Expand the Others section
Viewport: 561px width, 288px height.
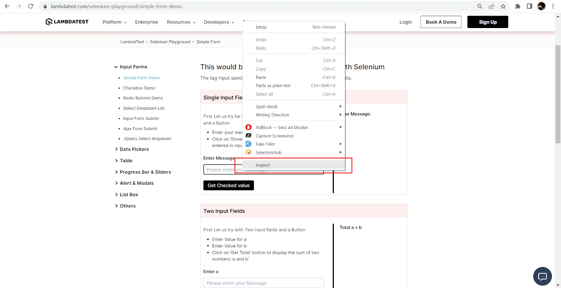coord(125,206)
